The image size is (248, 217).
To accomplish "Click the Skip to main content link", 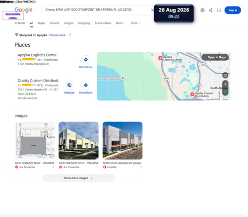I will pos(13,16).
